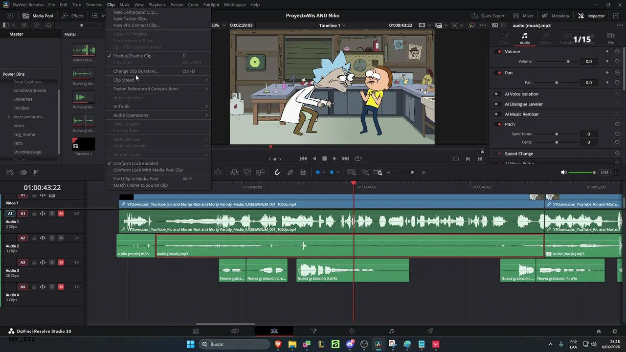Toggle timeline Snapping magnet icon
This screenshot has height=352, width=626.
[x=277, y=172]
